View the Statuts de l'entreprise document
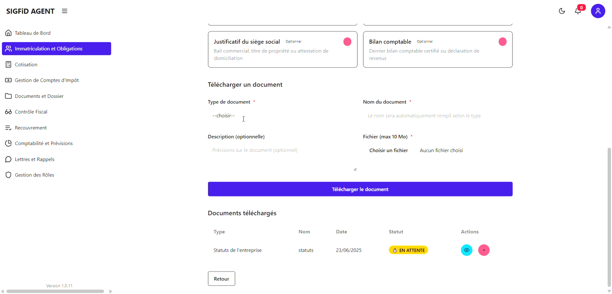 pos(466,250)
